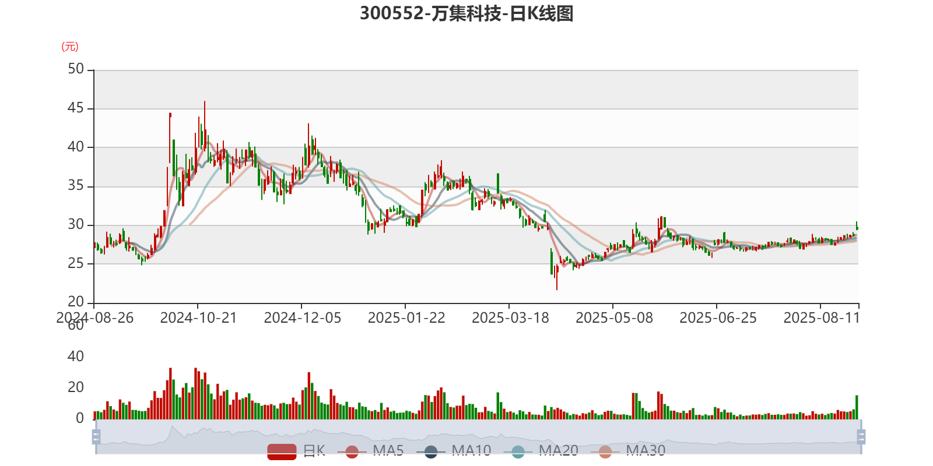The image size is (933, 466).
Task: Click the 25 price axis label
Action: (76, 263)
